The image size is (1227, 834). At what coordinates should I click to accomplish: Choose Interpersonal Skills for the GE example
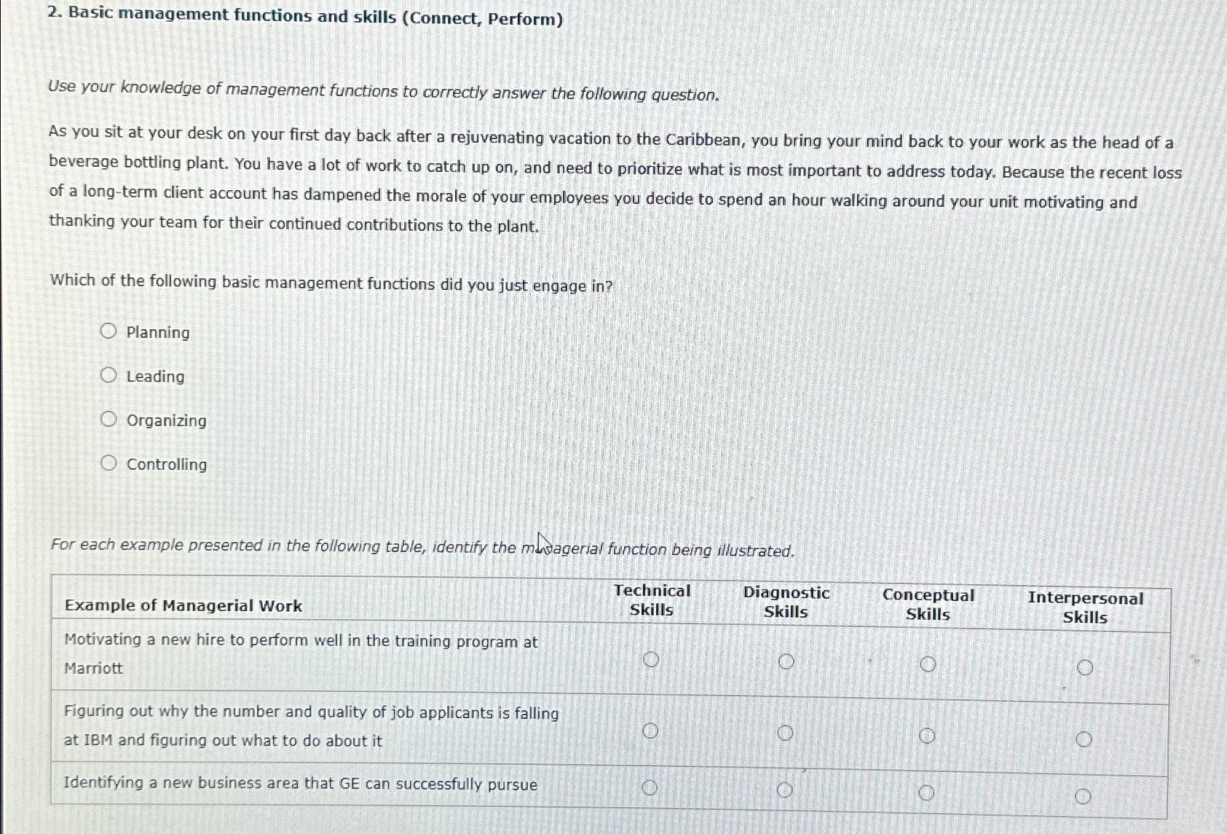[1084, 795]
